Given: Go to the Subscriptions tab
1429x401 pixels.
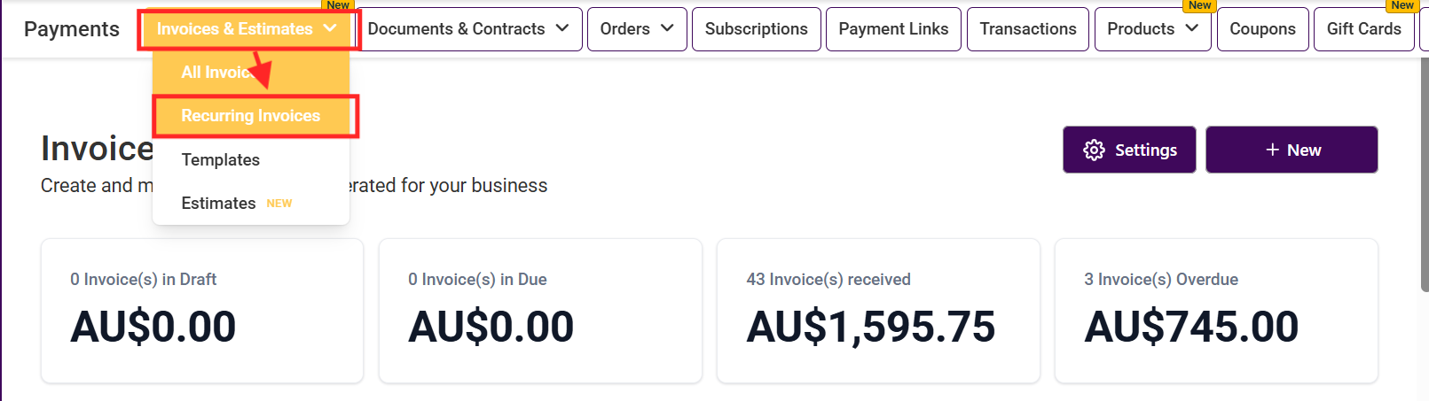Looking at the screenshot, I should coord(756,29).
